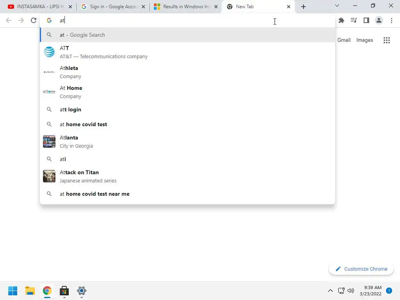The width and height of the screenshot is (400, 300).
Task: Choose the Attack on Titan suggestion
Action: click(x=187, y=176)
